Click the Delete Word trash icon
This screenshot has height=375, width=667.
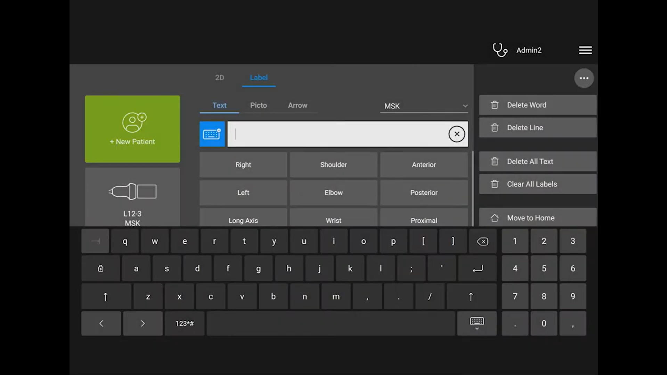tap(495, 105)
